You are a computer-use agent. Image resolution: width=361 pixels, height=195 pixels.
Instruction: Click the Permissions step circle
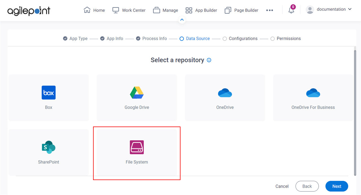tap(272, 39)
